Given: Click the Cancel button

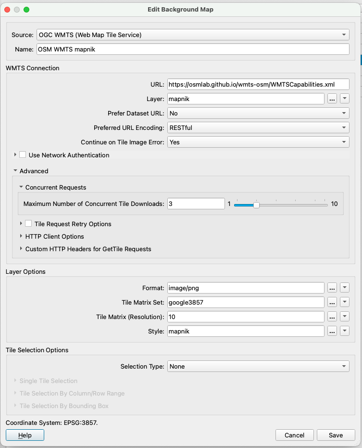Looking at the screenshot, I should (x=294, y=435).
